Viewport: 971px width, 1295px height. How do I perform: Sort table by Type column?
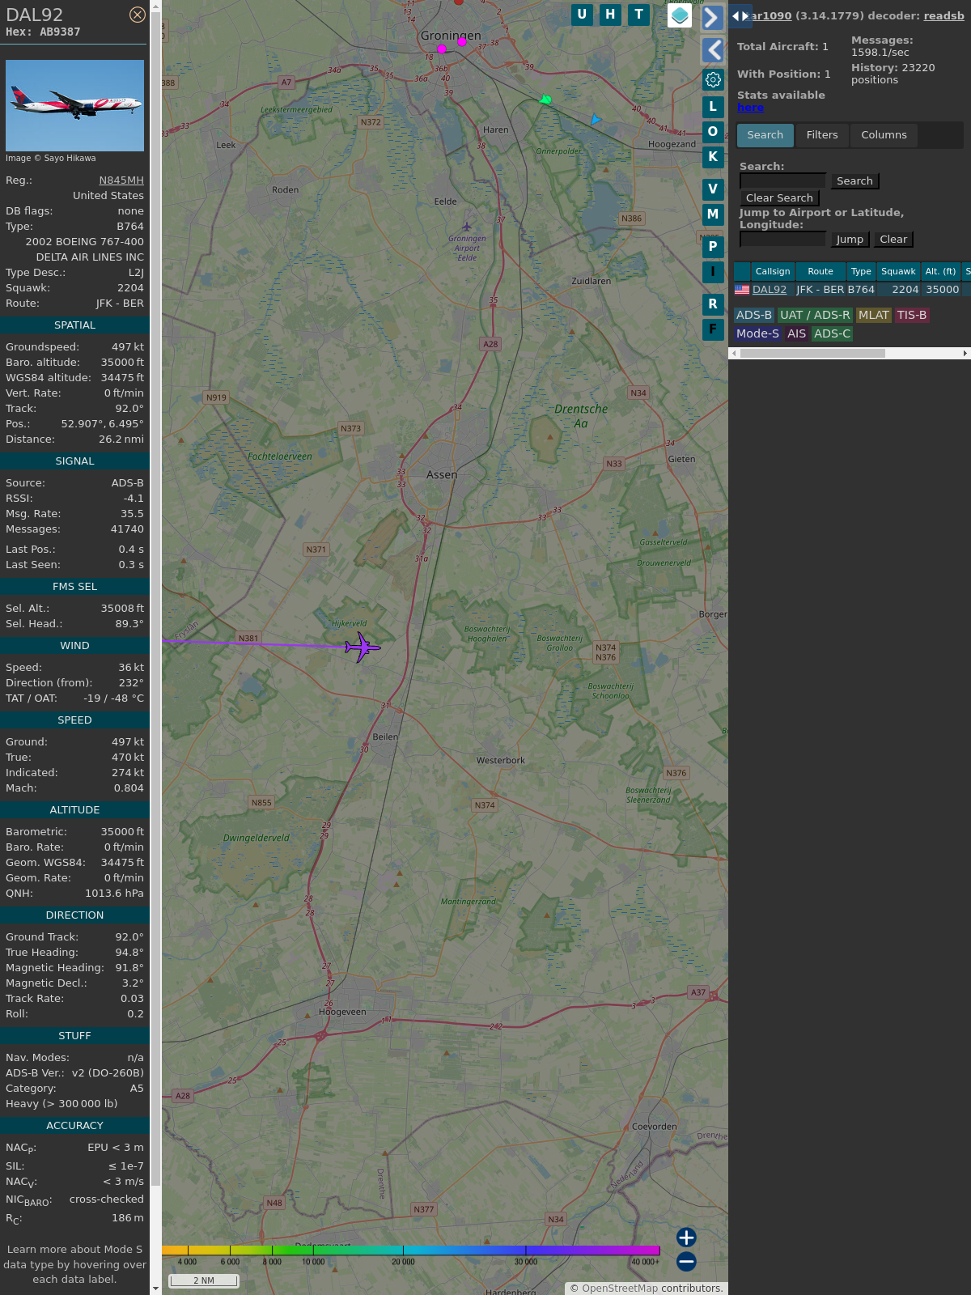861,271
